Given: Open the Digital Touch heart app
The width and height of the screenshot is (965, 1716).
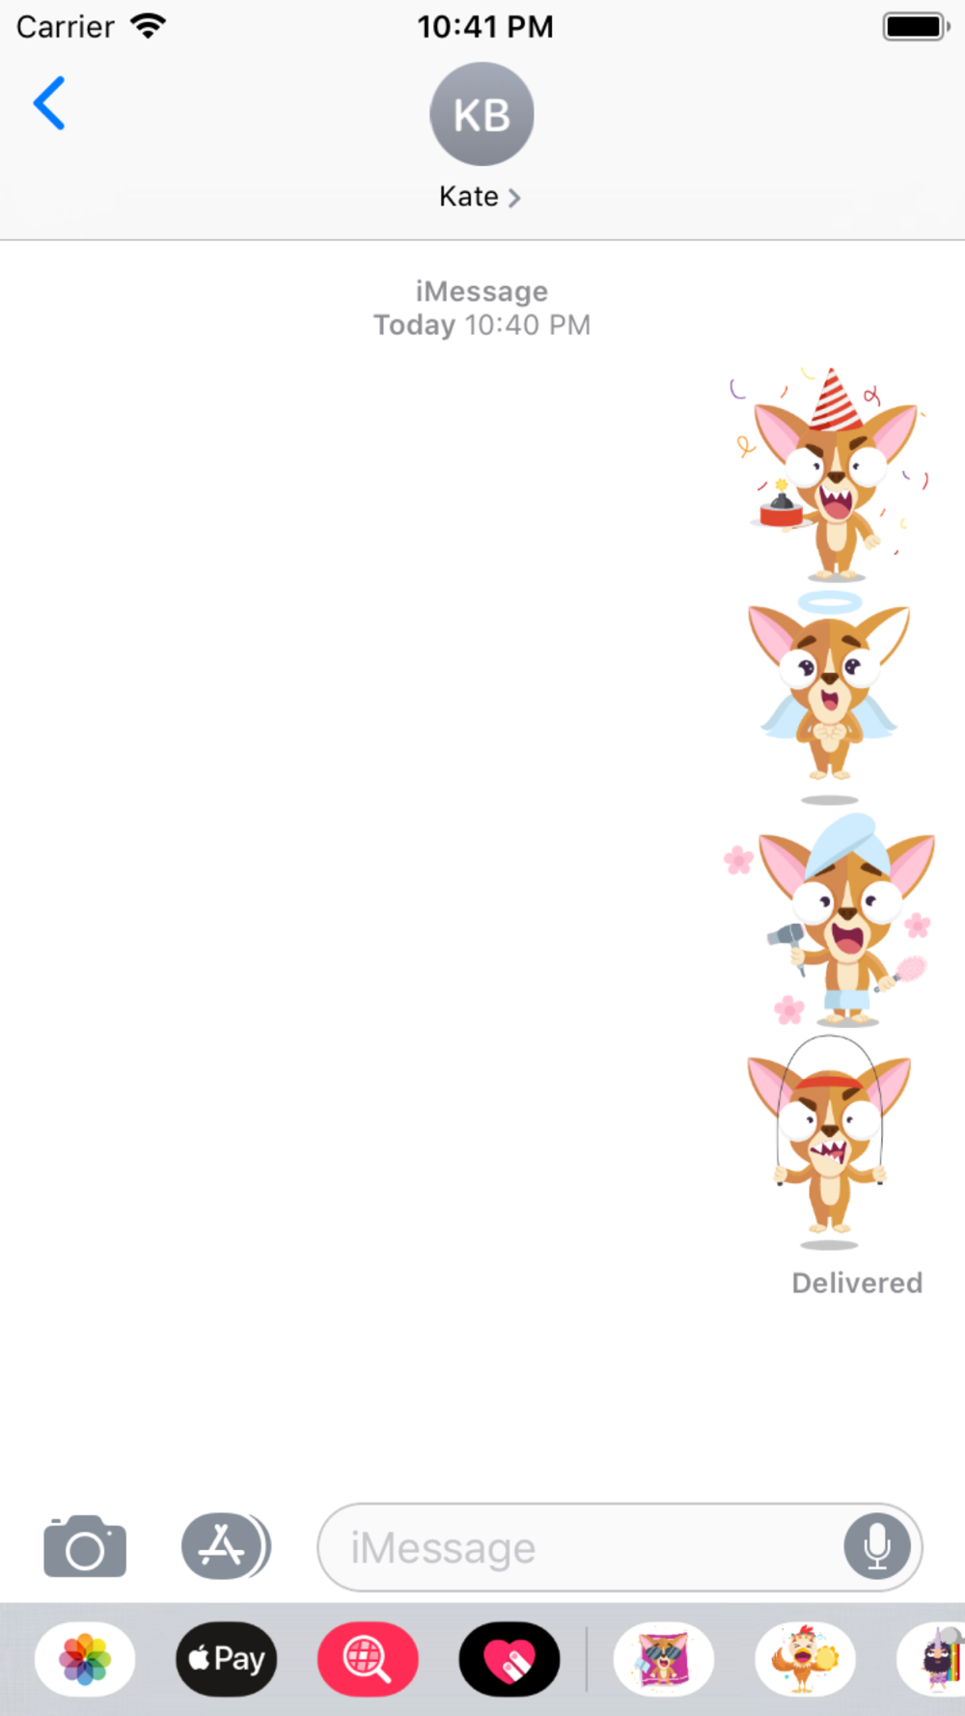Looking at the screenshot, I should [510, 1659].
